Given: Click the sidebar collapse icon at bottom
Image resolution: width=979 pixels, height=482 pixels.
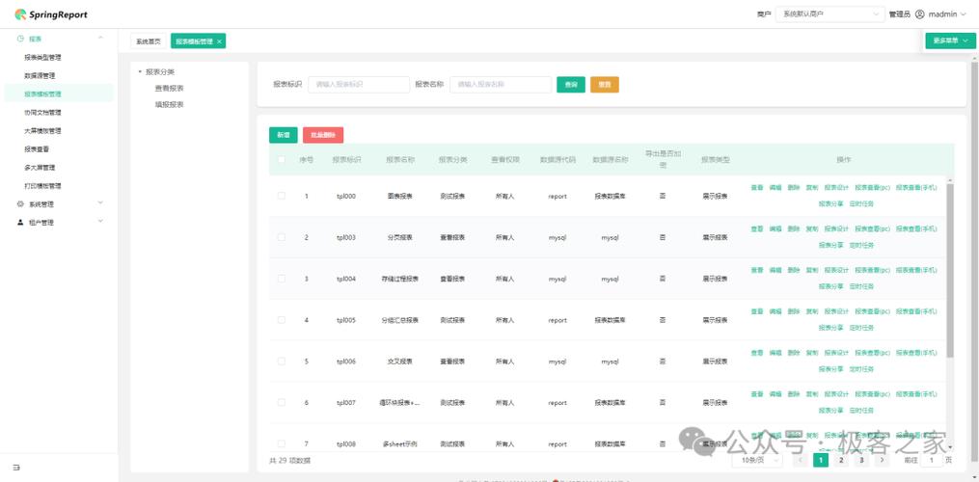Looking at the screenshot, I should pos(16,467).
